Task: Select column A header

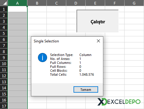Action: tap(17, 3)
